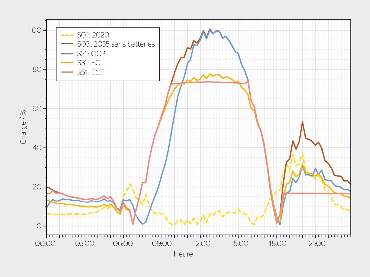370x277 pixels.
Task: Click the 0 y-axis tick label
Action: pyautogui.click(x=39, y=226)
